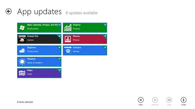Go back using the back arrow
Viewport: 195px width, 109px height.
pyautogui.click(x=9, y=11)
